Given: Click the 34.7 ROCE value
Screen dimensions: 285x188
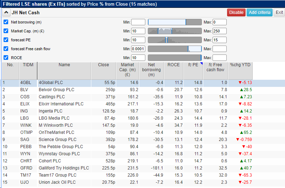Looking at the screenshot, I should [178, 125].
